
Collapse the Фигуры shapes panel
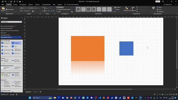22,18
